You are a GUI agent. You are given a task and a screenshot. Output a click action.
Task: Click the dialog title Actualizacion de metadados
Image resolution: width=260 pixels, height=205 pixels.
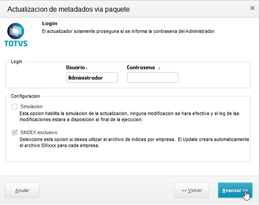68,9
